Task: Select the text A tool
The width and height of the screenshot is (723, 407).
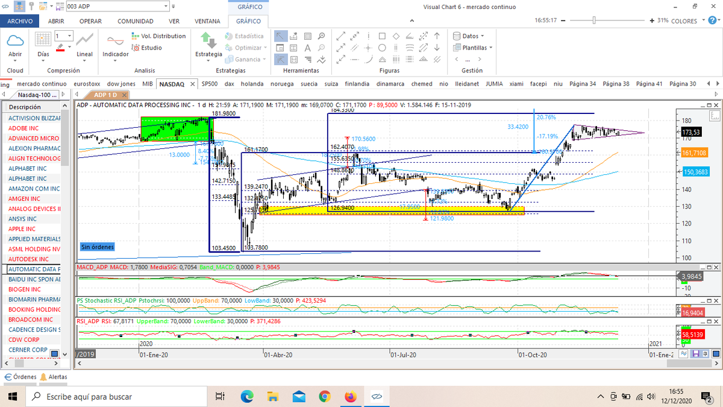Action: click(308, 48)
